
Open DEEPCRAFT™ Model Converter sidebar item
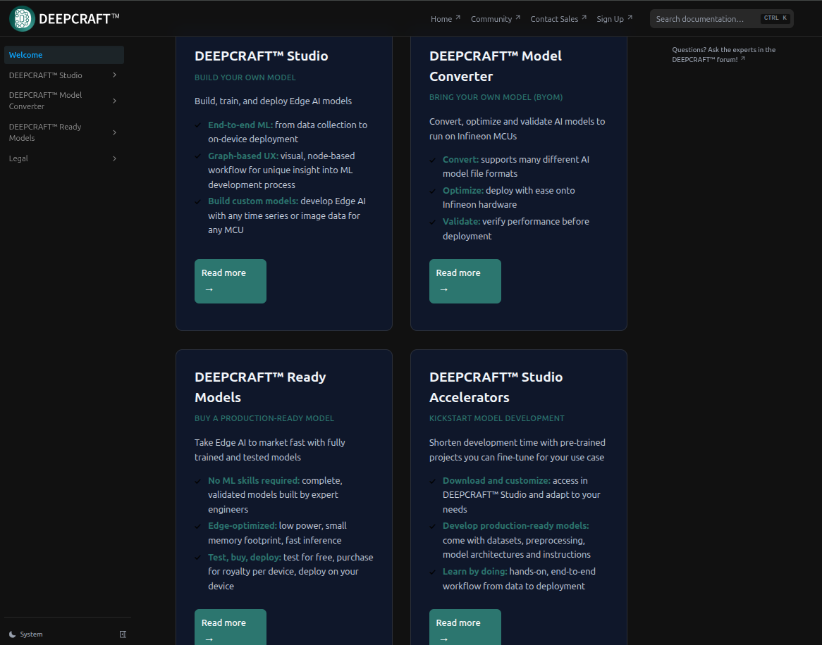(x=46, y=101)
